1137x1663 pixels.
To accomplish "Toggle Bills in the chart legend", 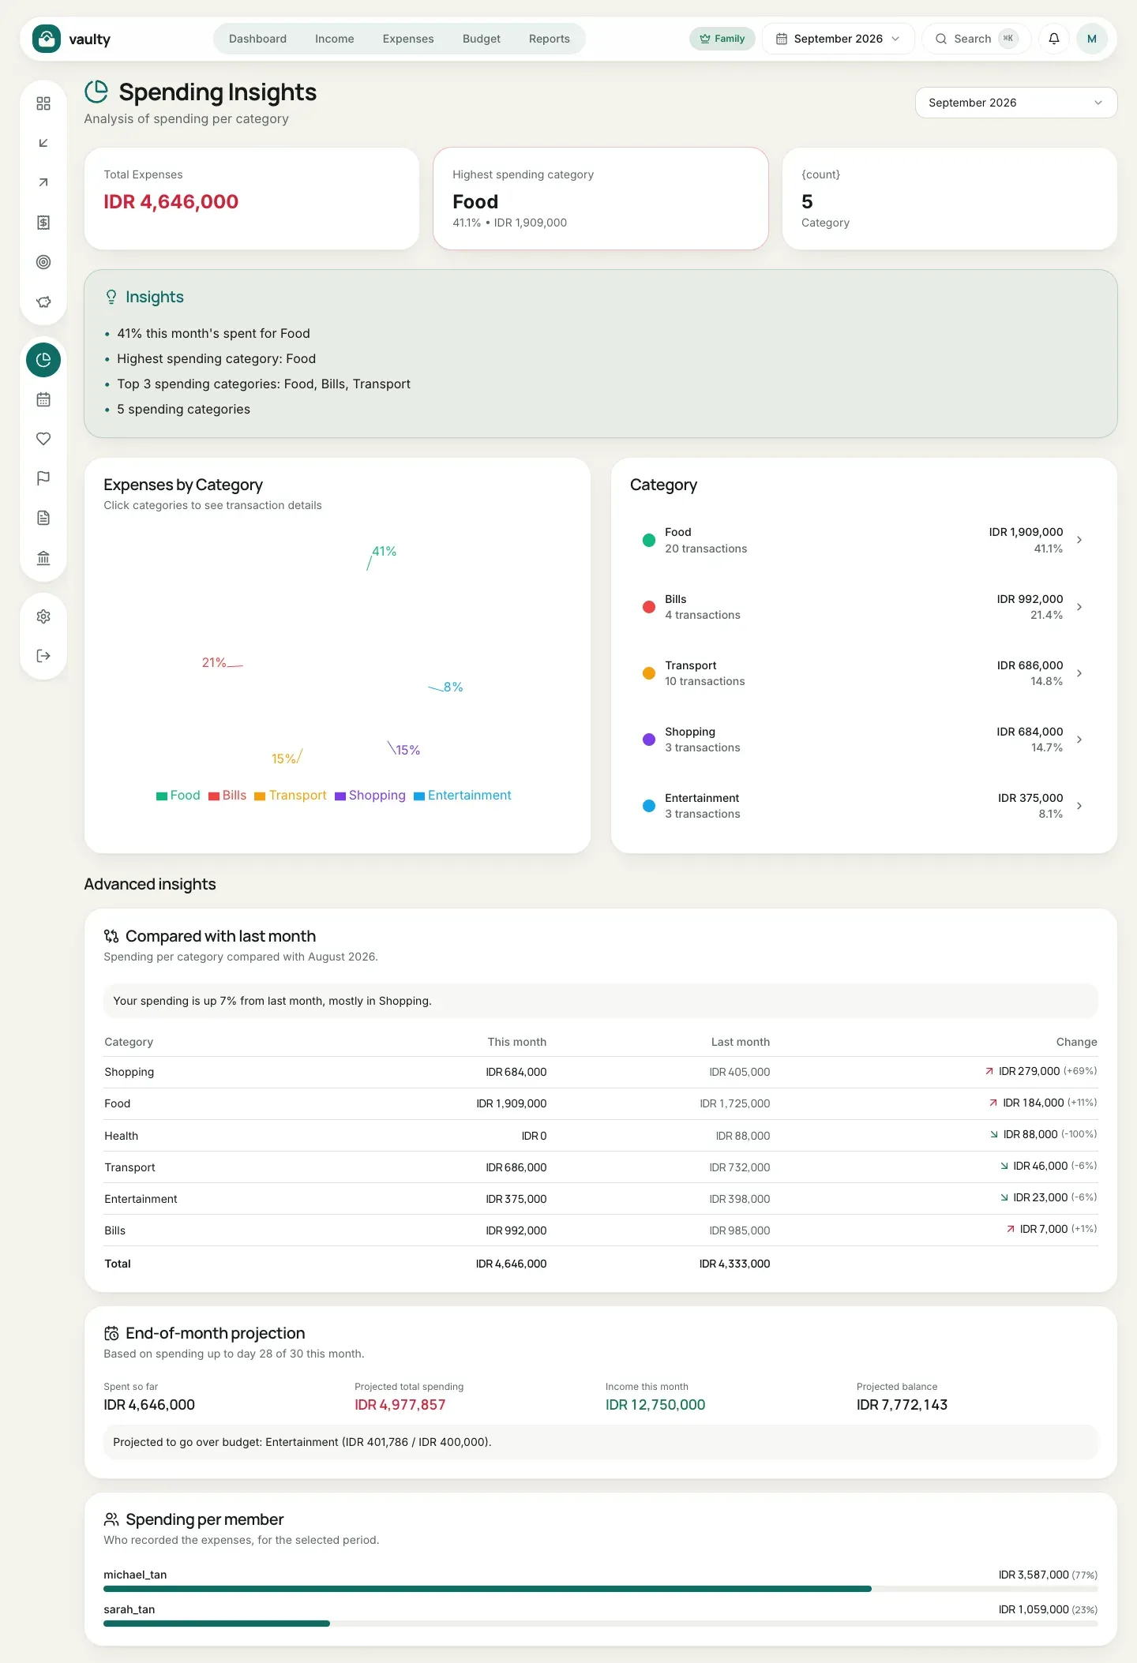I will [x=227, y=796].
